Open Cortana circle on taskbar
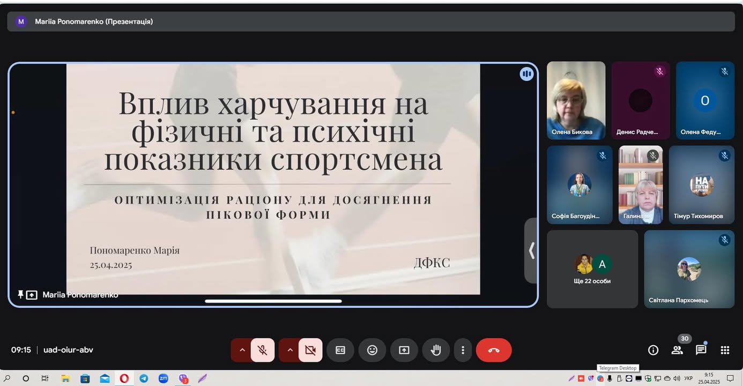Viewport: 743px width, 386px height. [x=26, y=378]
